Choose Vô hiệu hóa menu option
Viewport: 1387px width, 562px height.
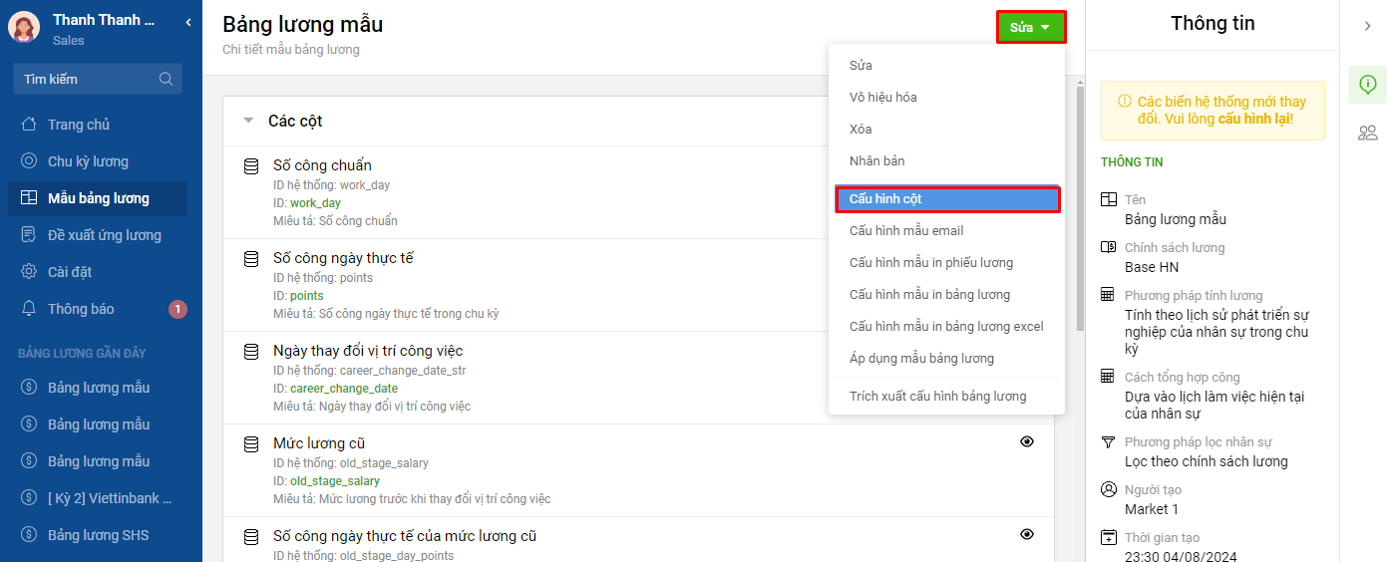pyautogui.click(x=882, y=98)
